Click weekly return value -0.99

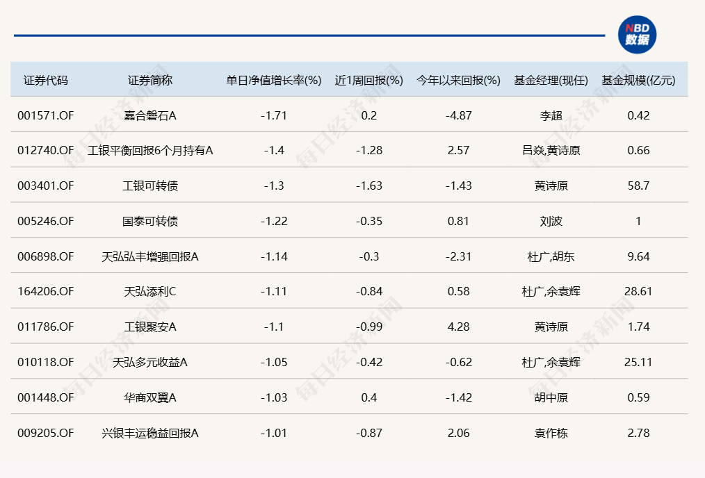tap(369, 327)
